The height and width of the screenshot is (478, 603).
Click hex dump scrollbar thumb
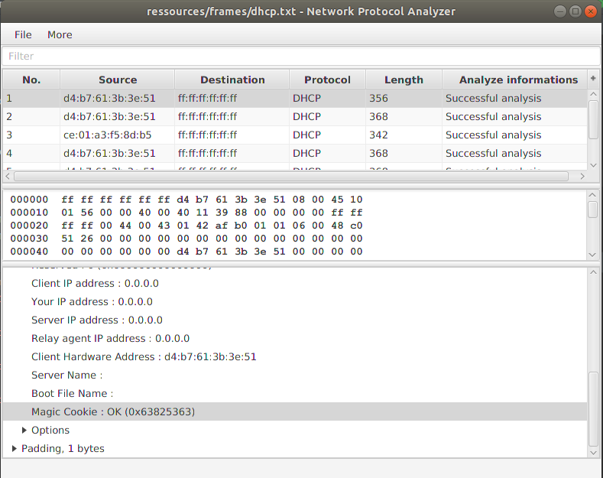592,210
